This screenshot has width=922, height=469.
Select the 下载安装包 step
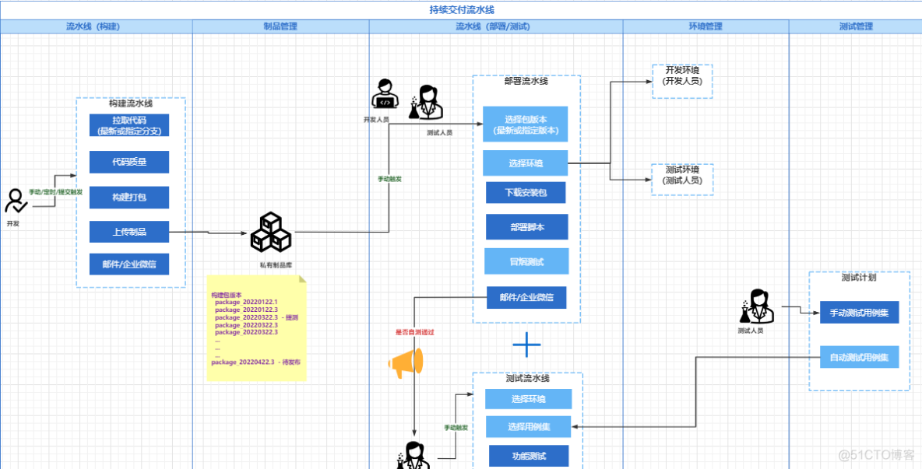[526, 192]
